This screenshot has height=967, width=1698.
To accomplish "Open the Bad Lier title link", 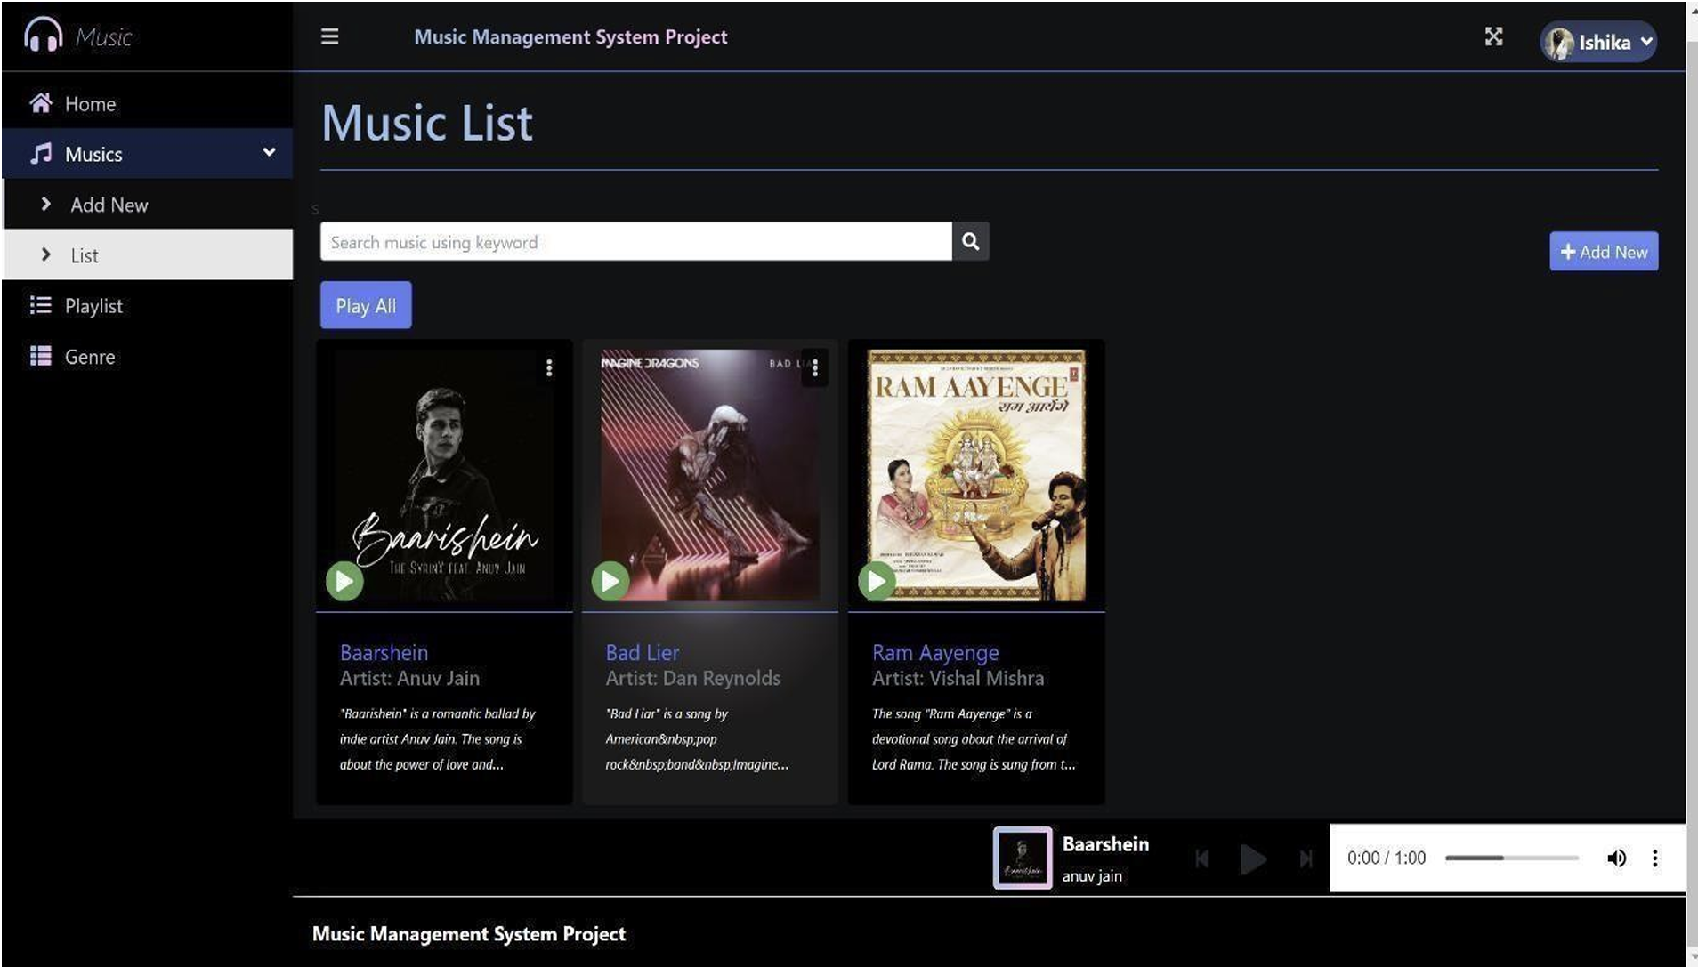I will 642,652.
